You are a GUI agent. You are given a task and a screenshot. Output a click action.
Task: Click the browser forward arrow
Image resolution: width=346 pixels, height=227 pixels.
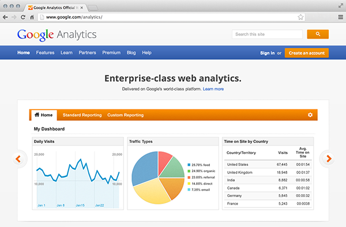pos(14,17)
